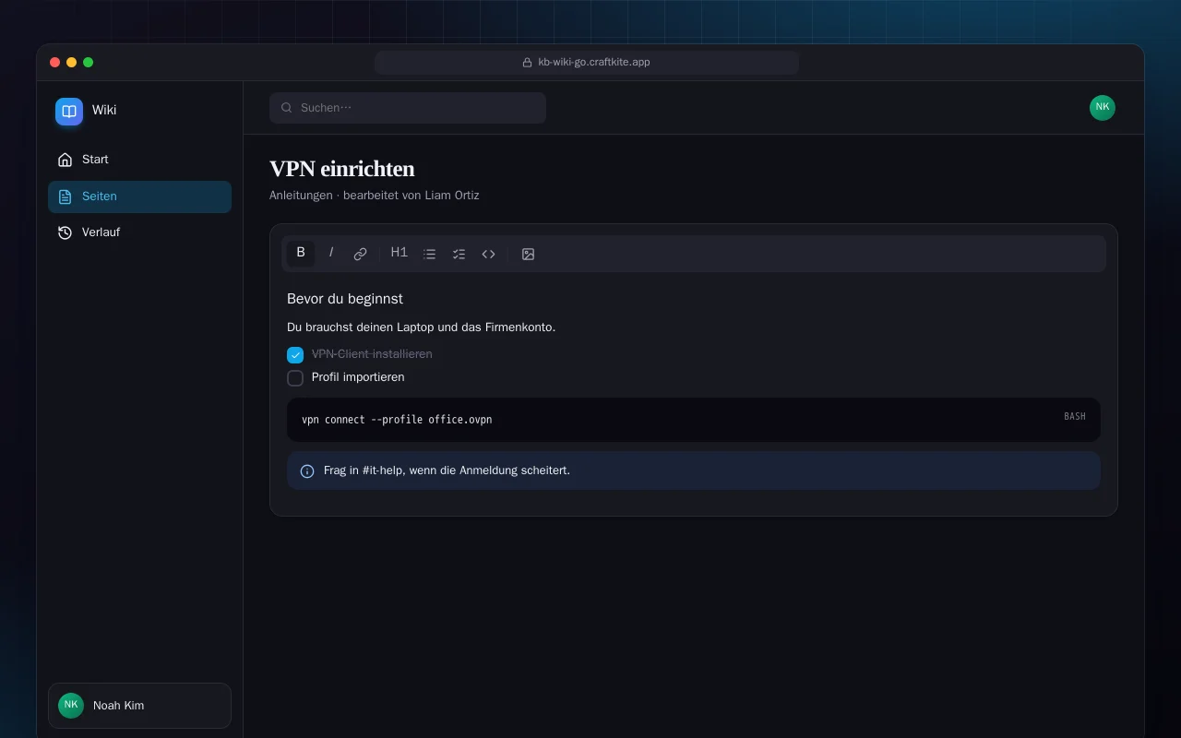Click the text about Laptop und Firmenkonto
The image size is (1181, 738).
[x=422, y=327]
